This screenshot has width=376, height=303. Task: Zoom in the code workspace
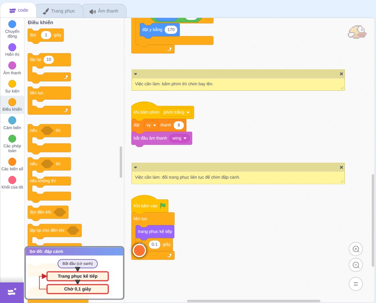356,249
